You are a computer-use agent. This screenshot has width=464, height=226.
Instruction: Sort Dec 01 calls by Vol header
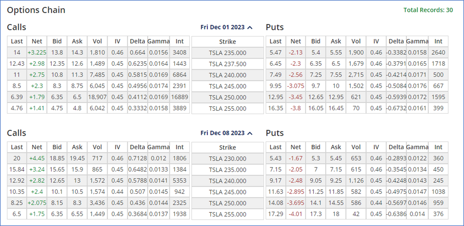(97, 41)
